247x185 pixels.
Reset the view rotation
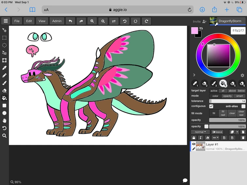(x=136, y=21)
